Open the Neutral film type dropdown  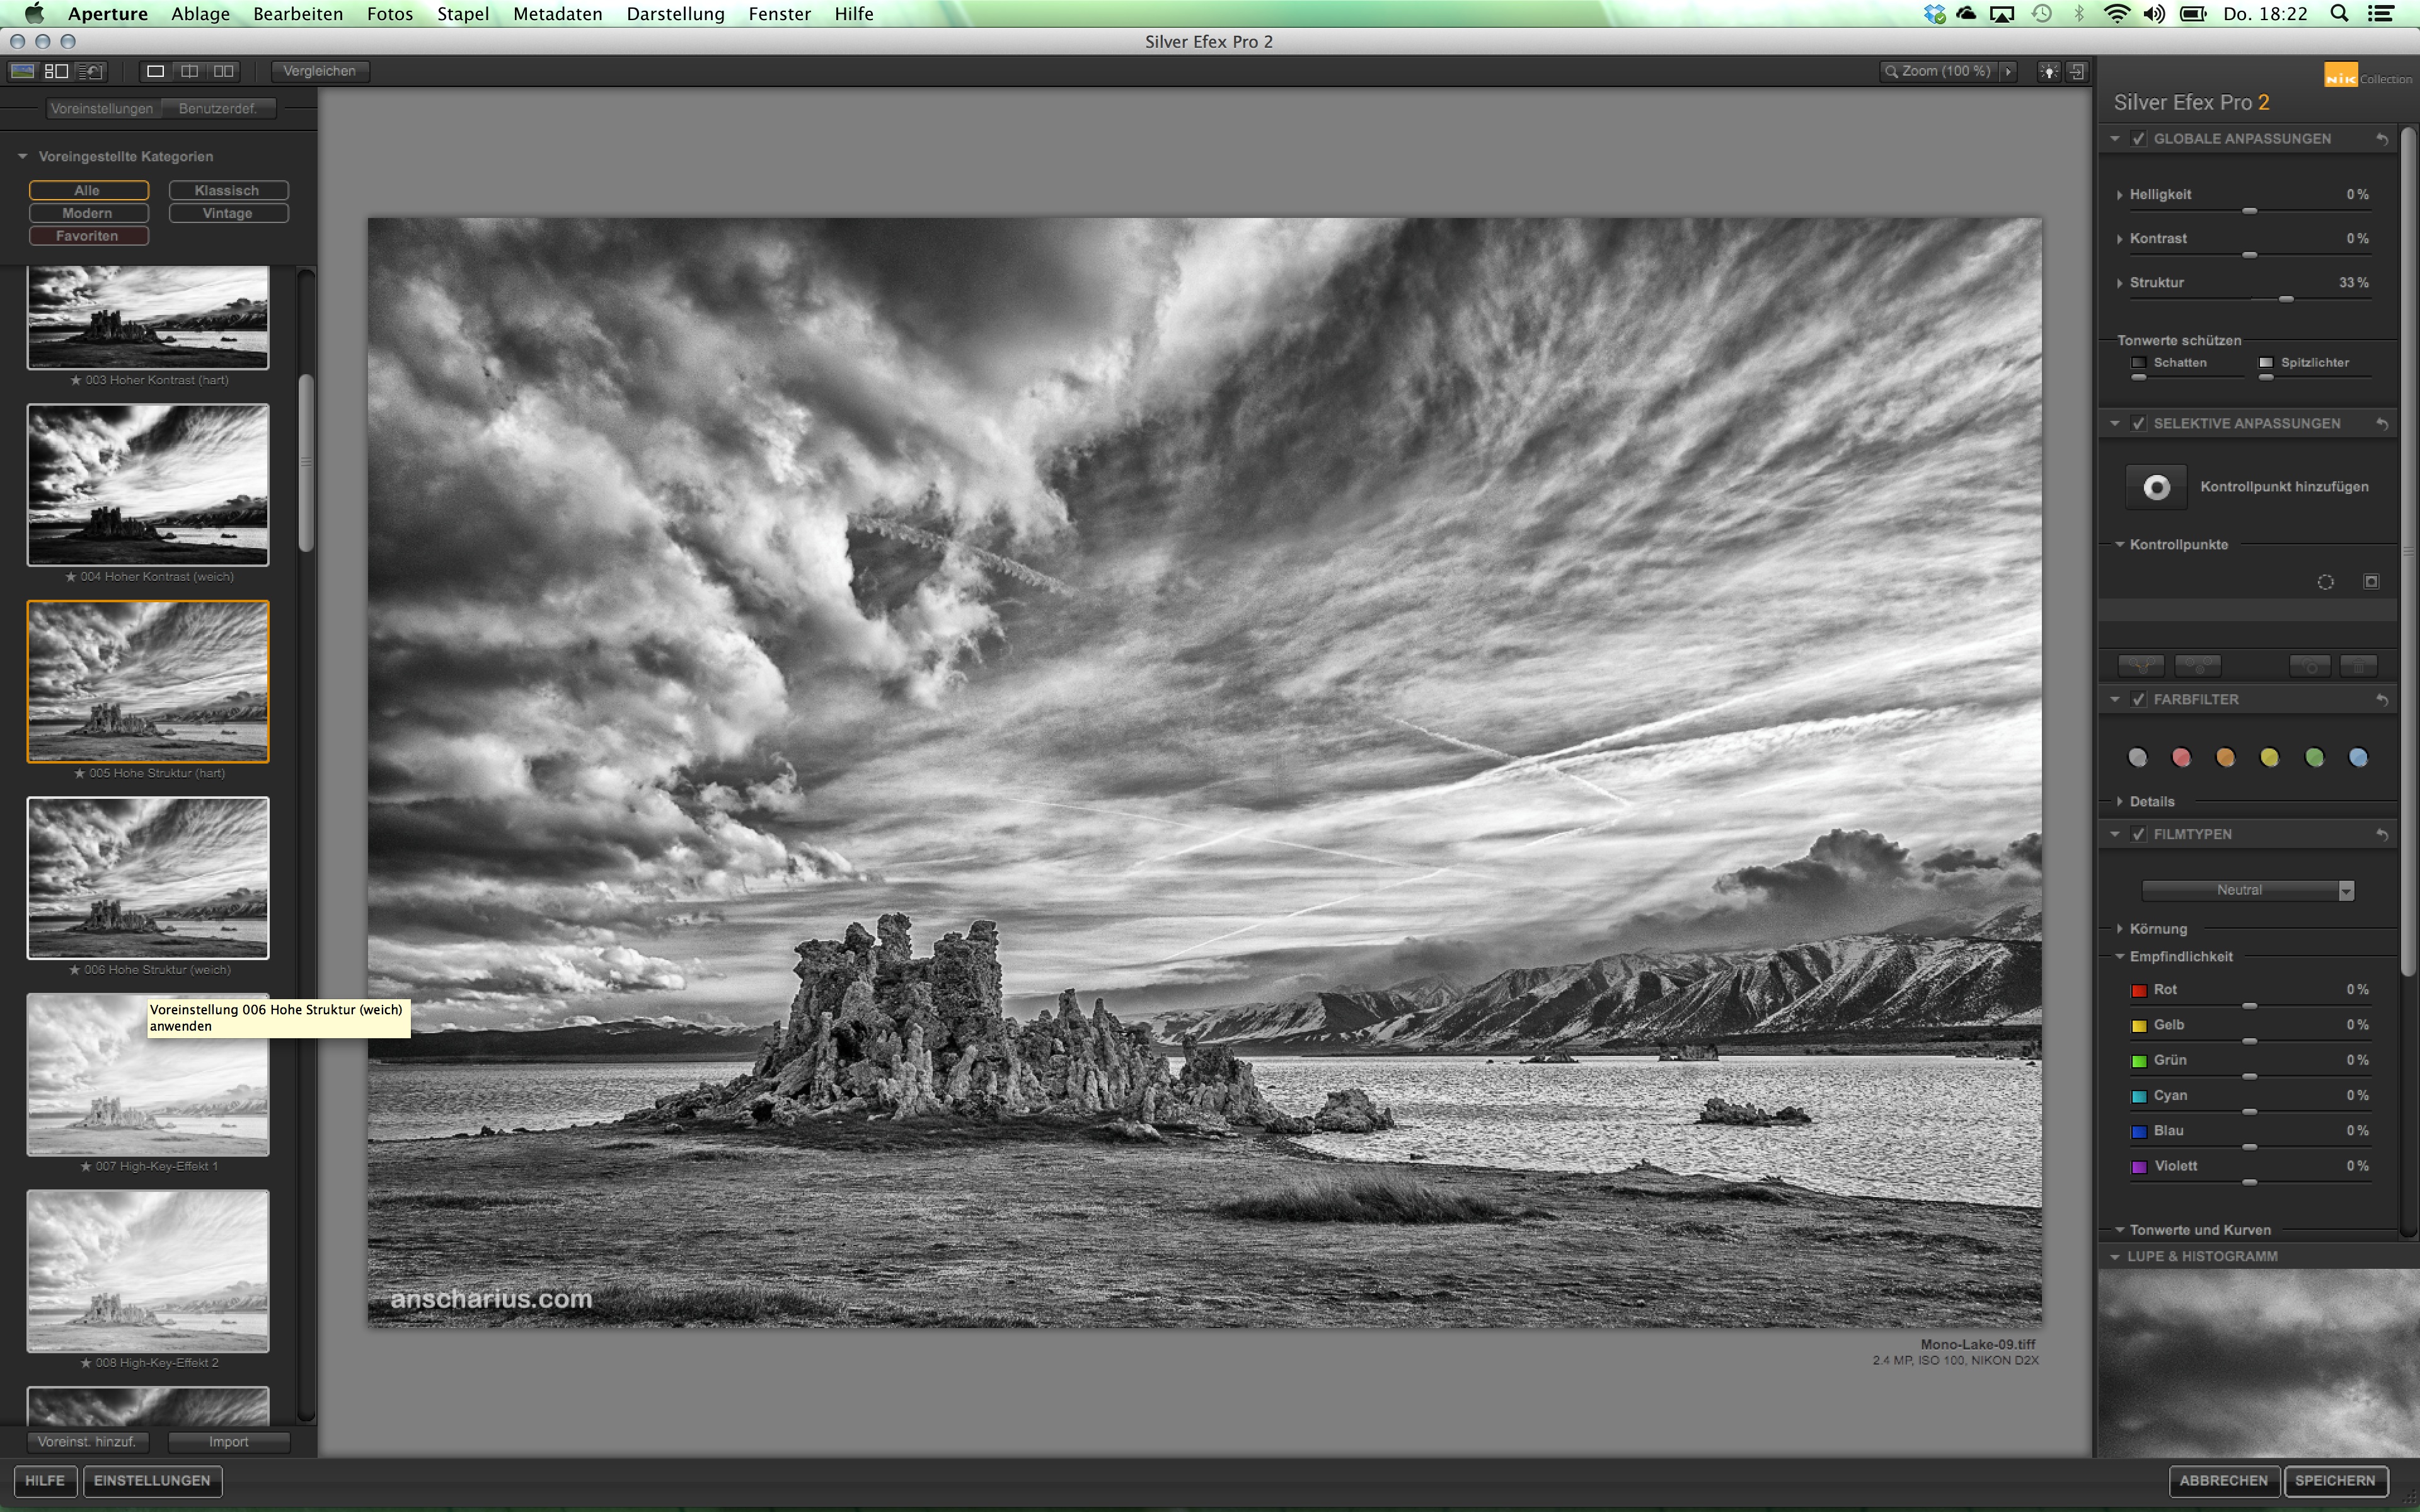[x=2247, y=890]
